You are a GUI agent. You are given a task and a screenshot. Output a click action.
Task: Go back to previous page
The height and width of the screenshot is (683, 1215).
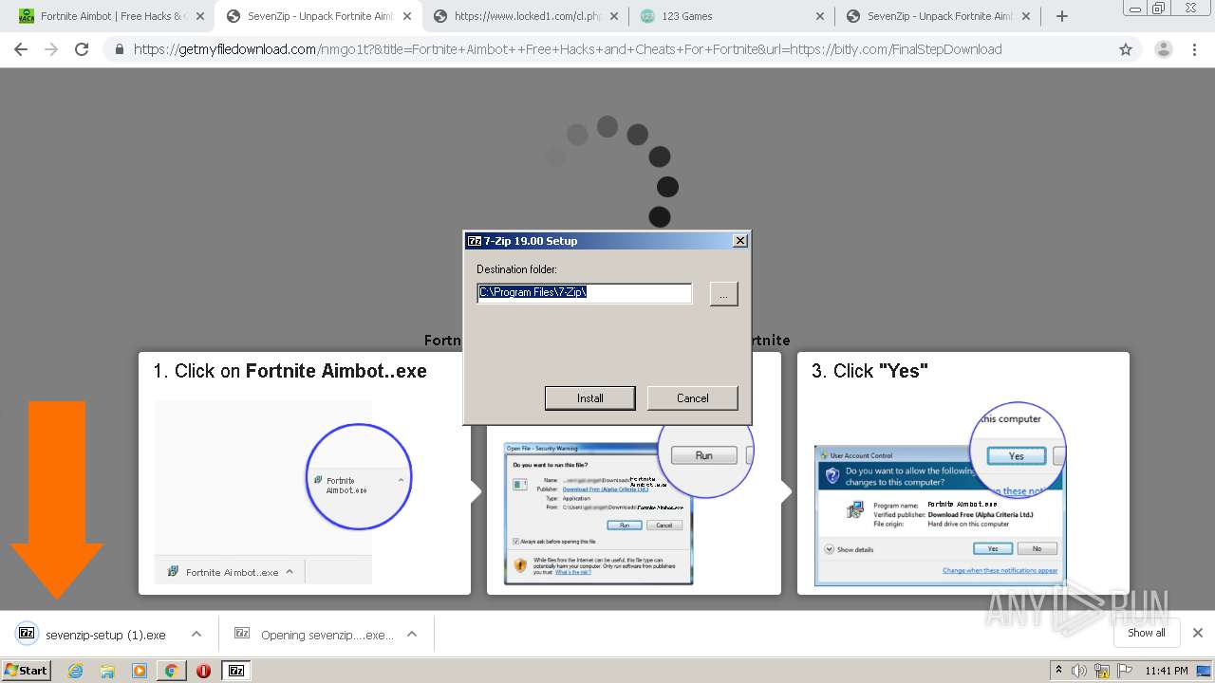pyautogui.click(x=21, y=49)
